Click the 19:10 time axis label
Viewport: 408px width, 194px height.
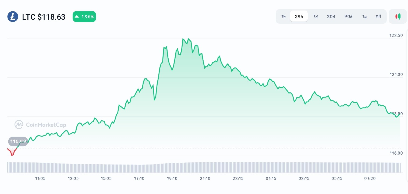click(x=172, y=178)
